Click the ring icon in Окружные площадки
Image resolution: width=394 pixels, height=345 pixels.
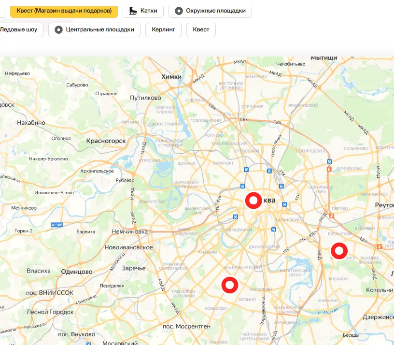tap(179, 11)
